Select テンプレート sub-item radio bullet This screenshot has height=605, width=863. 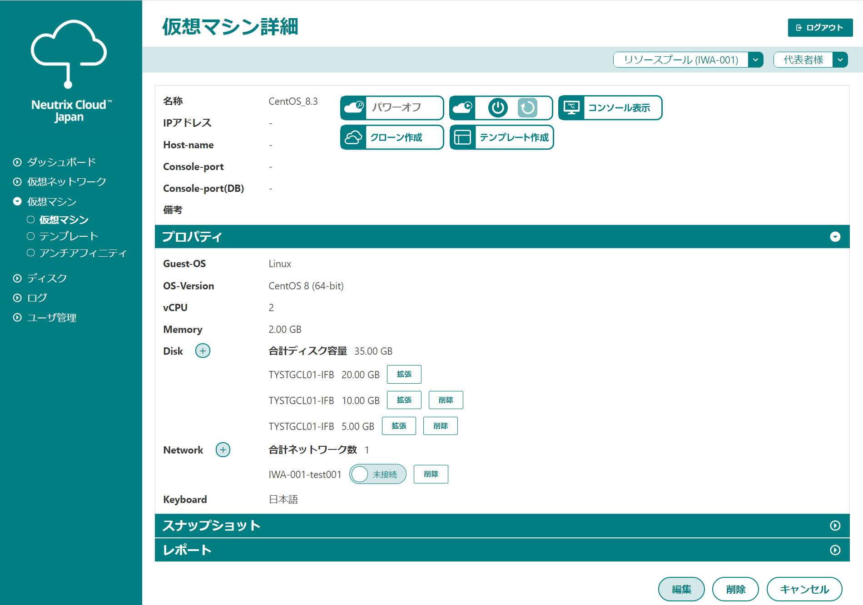[x=30, y=236]
